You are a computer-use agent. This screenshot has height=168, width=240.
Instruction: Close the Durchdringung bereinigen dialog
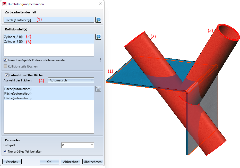[x=100, y=4]
